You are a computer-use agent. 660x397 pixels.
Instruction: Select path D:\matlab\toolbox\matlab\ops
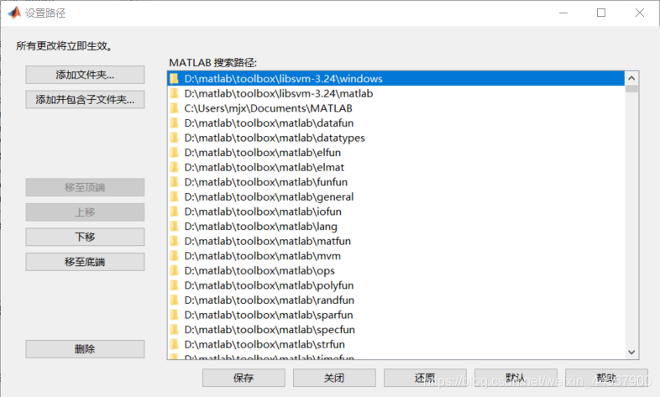pos(396,270)
